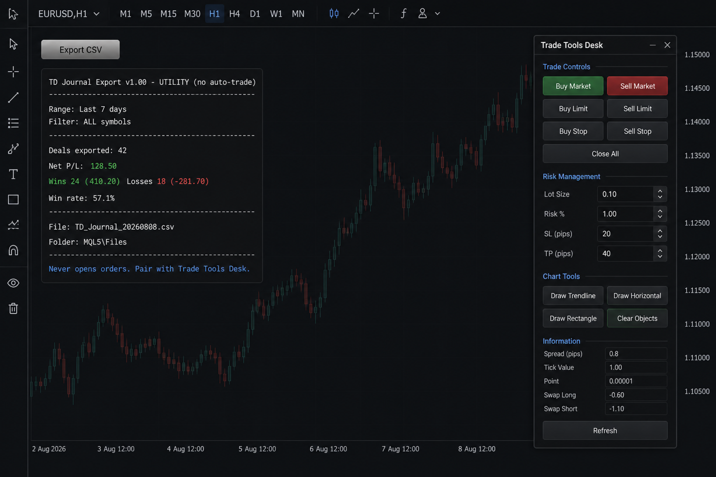Click the Sell Market button
Screen dimensions: 716x477
click(637, 86)
